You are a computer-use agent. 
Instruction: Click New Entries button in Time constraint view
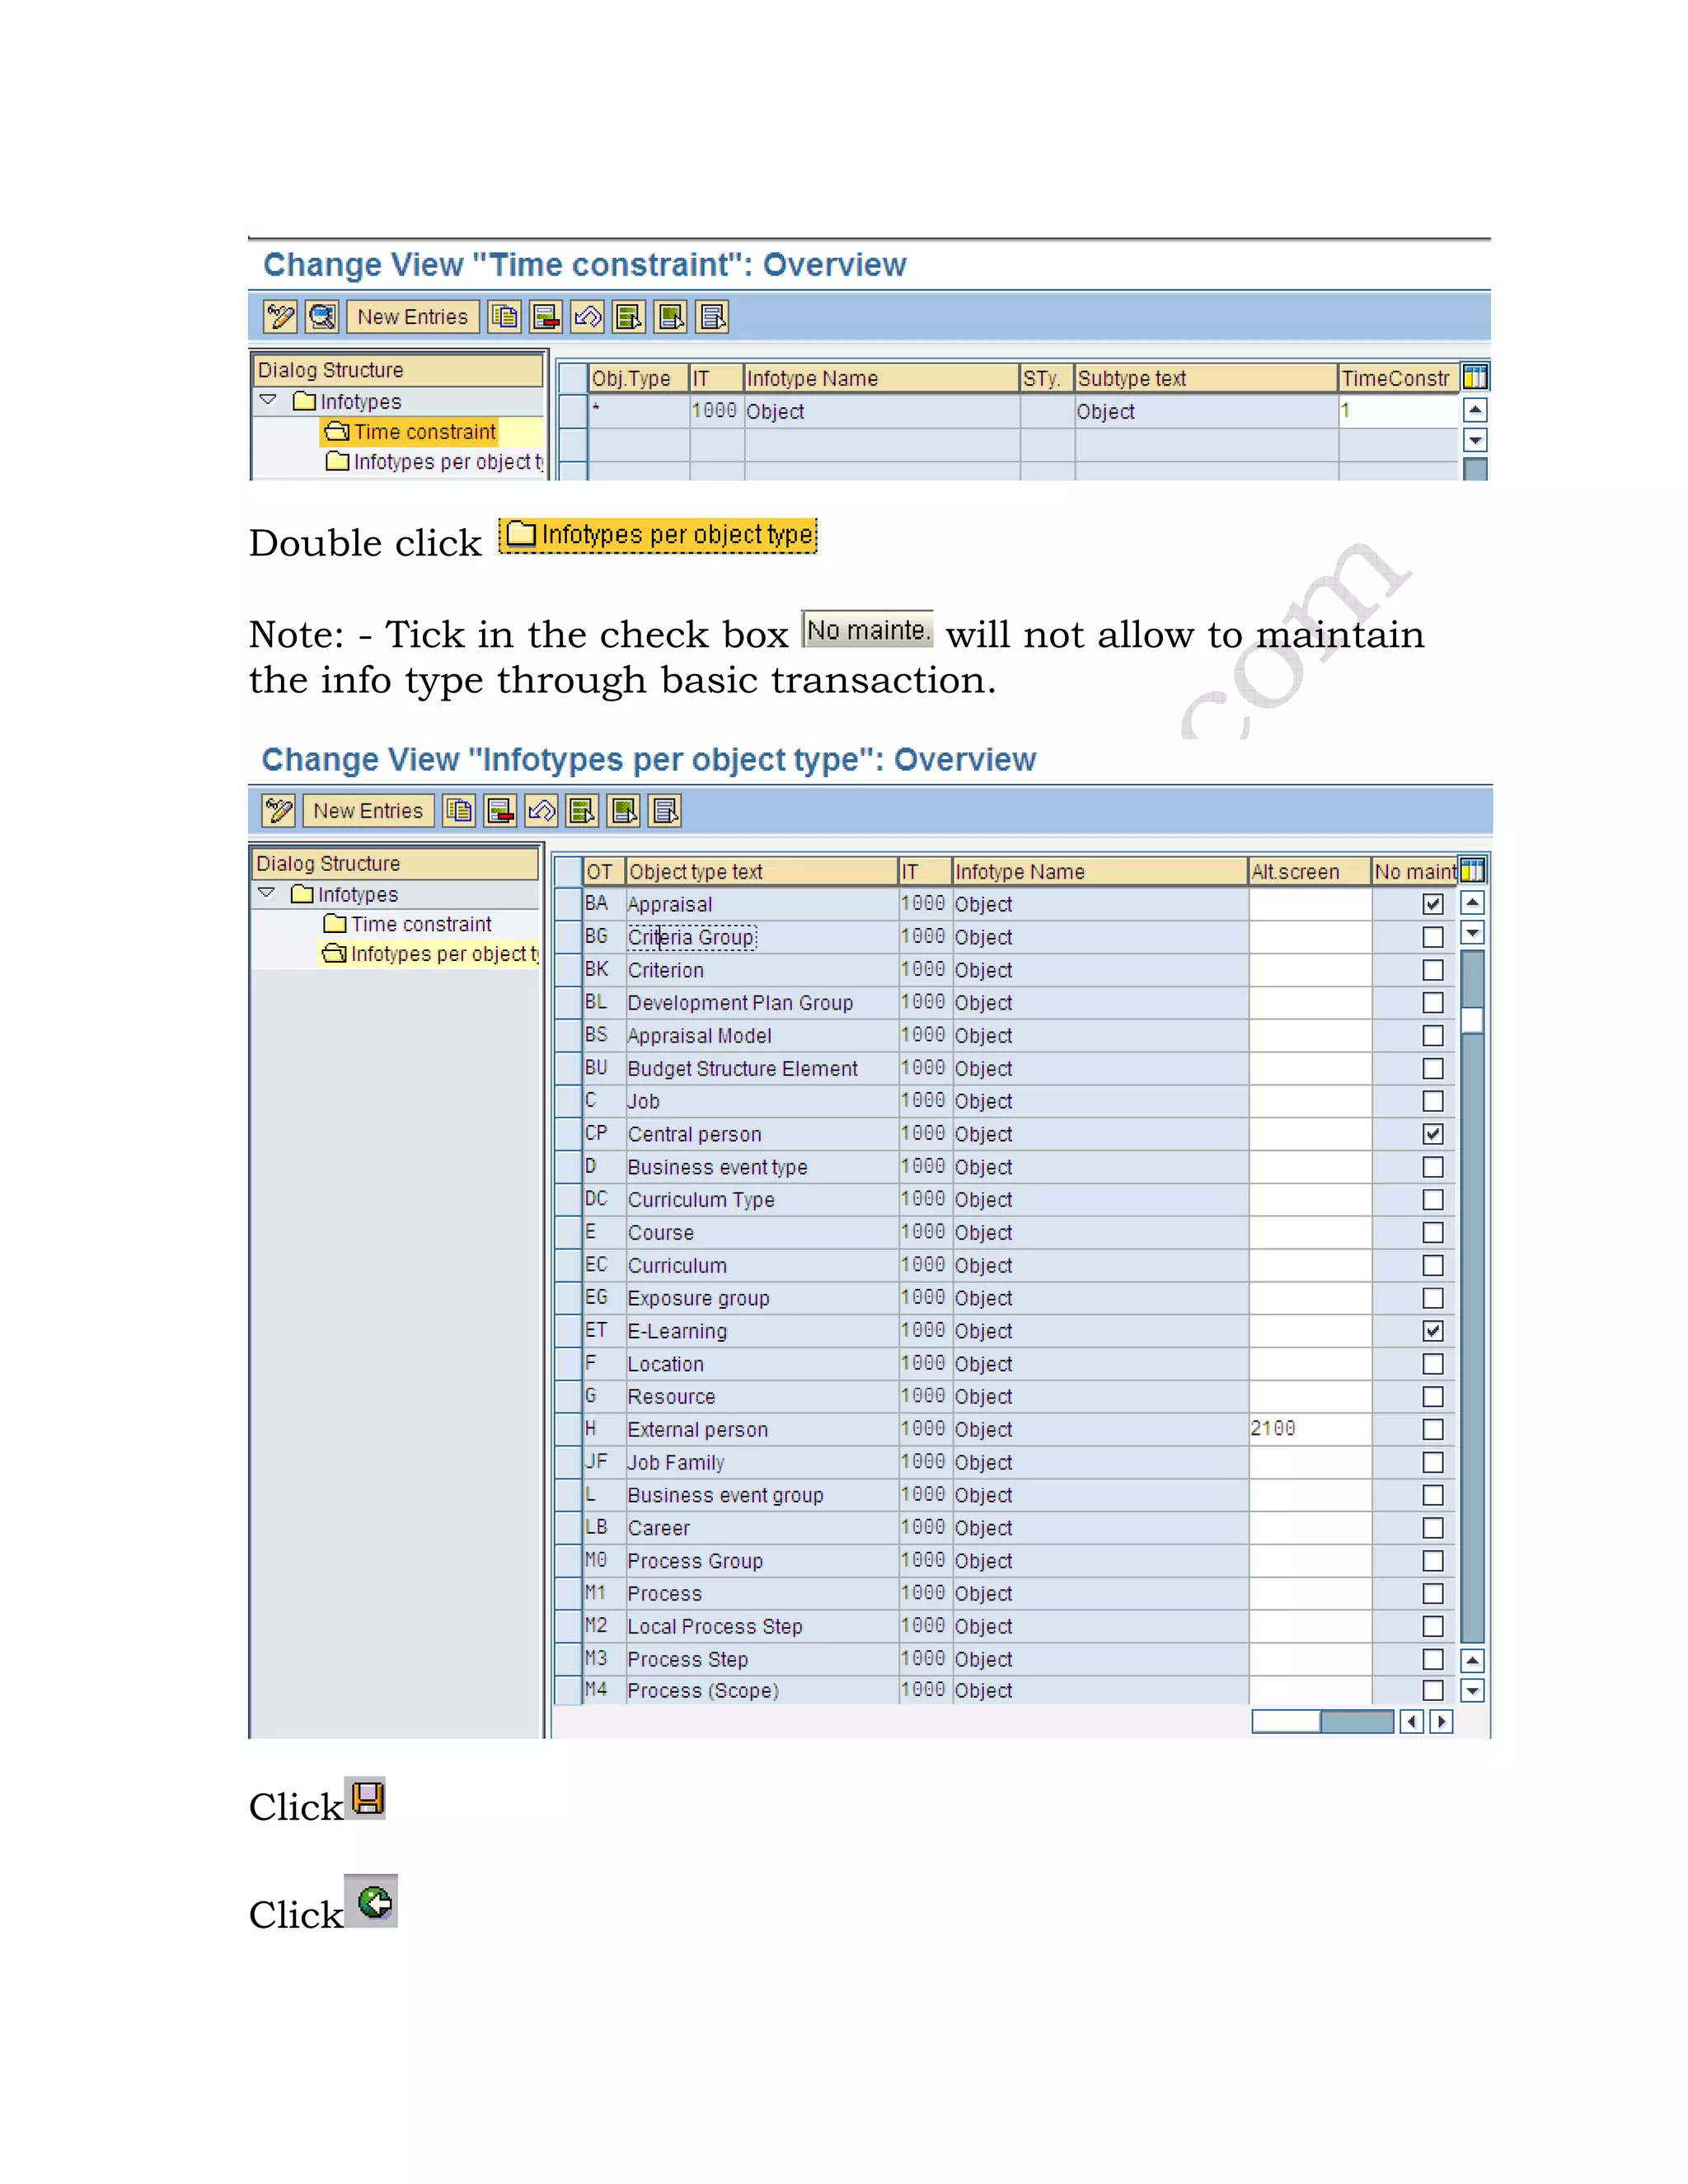412,317
